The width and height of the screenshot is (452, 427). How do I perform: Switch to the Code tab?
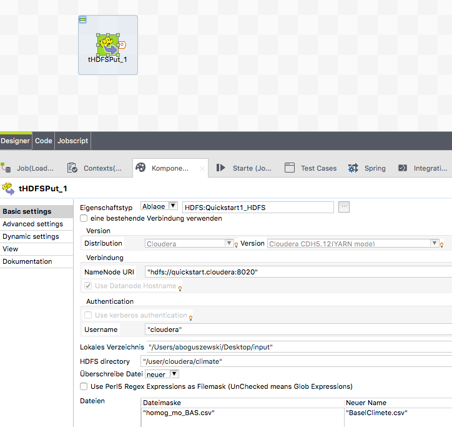pos(44,141)
